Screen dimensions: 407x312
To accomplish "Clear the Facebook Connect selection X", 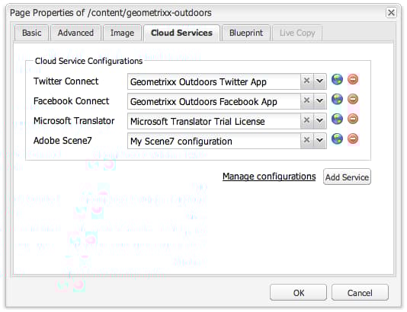I will click(x=307, y=100).
